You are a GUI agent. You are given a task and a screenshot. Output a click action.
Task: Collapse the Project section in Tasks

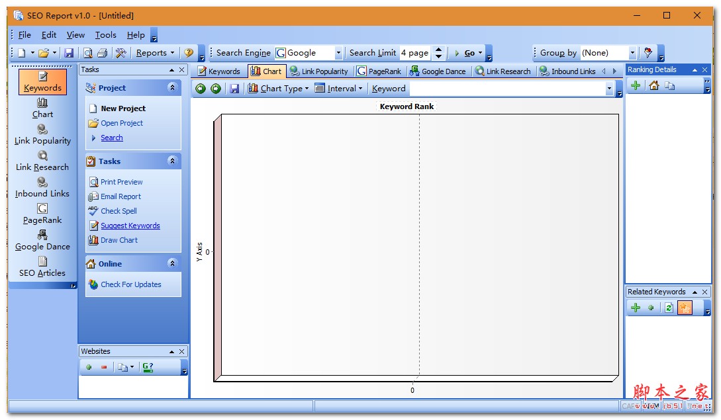pos(172,87)
